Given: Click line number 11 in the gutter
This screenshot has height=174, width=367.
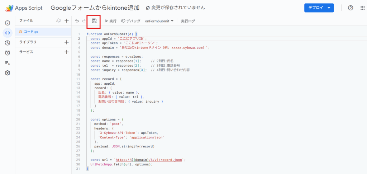Looking at the screenshot, I should tap(78, 79).
